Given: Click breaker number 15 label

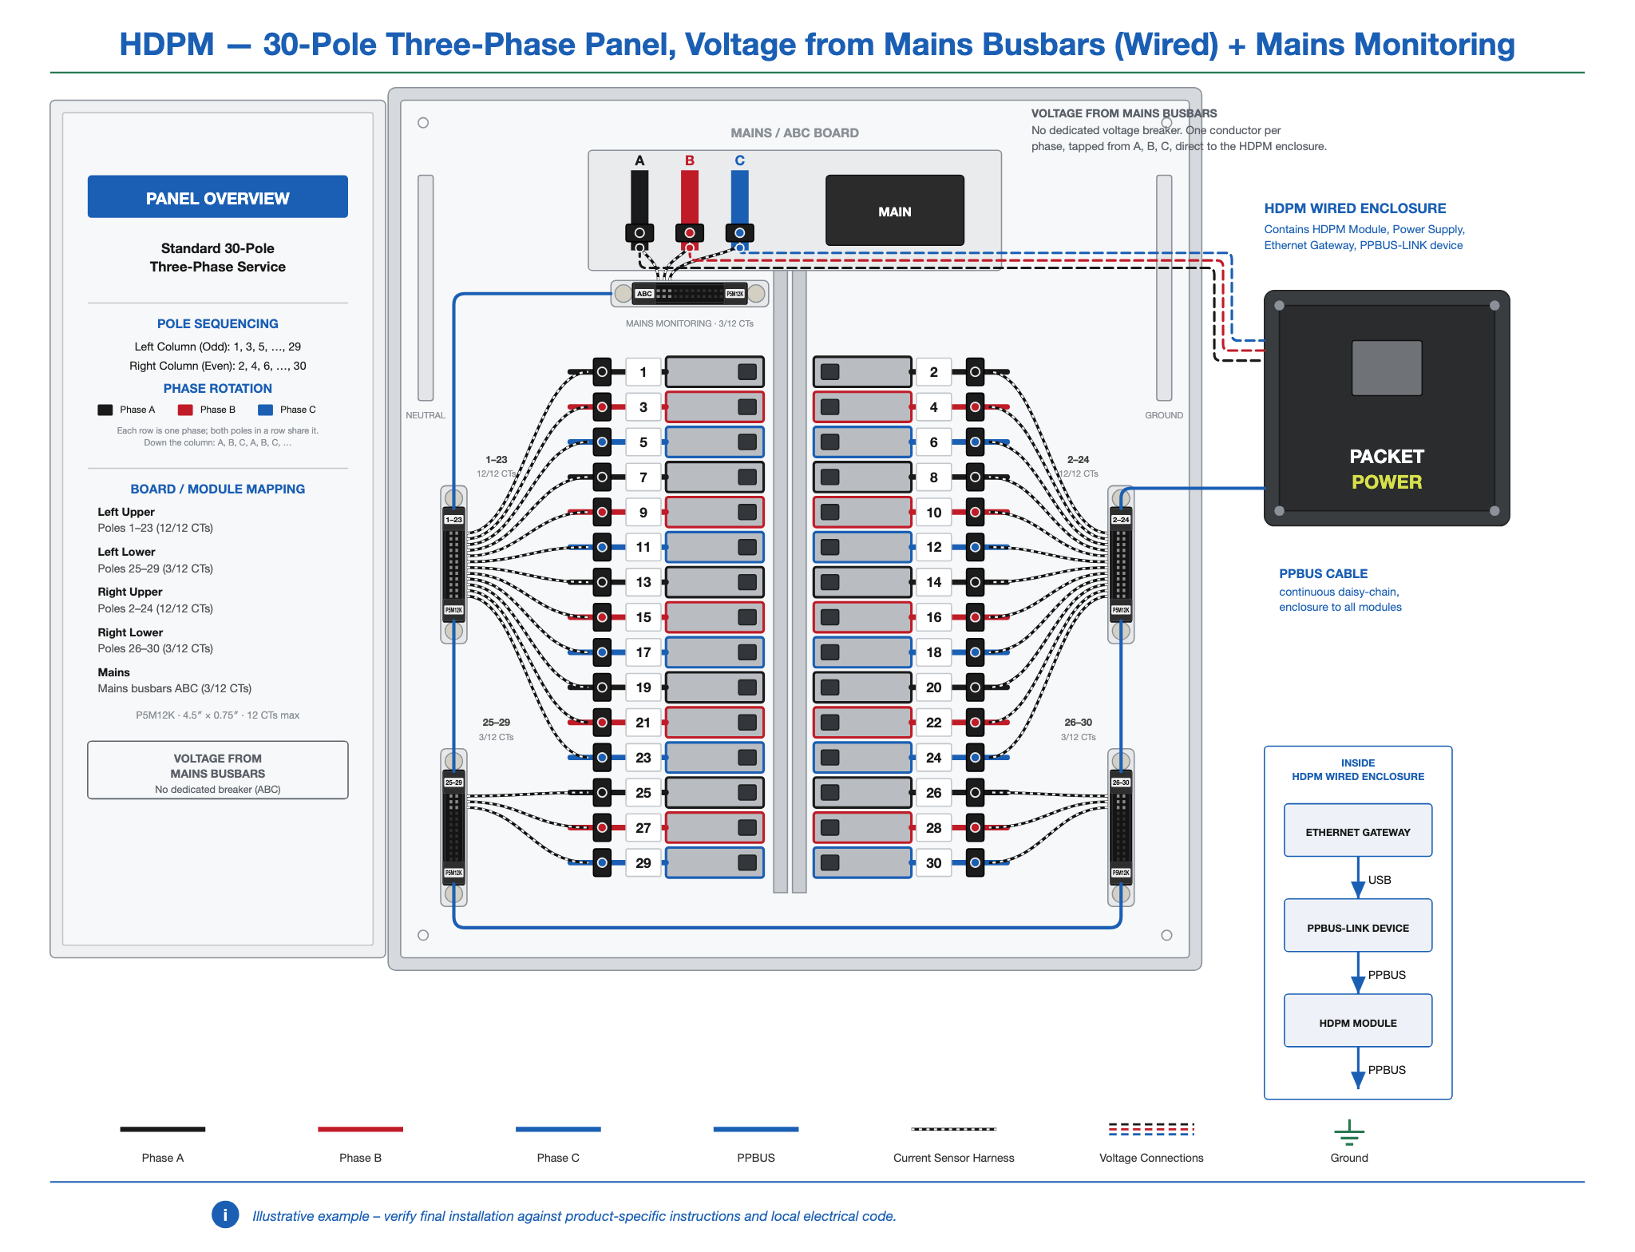Looking at the screenshot, I should [x=643, y=617].
